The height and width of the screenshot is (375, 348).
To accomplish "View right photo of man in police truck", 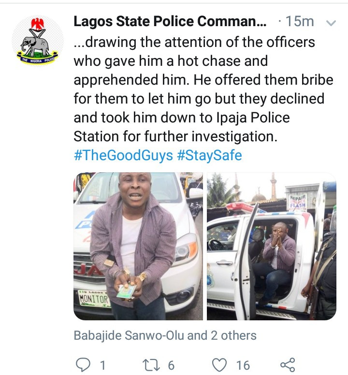I will pyautogui.click(x=271, y=246).
